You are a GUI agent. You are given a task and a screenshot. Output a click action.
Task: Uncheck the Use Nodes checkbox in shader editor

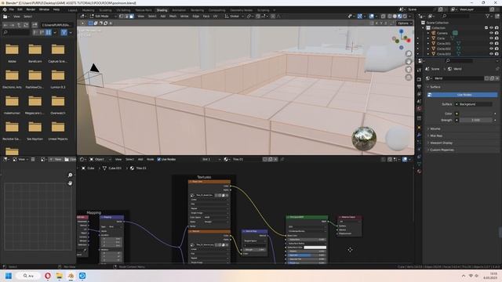(x=159, y=159)
